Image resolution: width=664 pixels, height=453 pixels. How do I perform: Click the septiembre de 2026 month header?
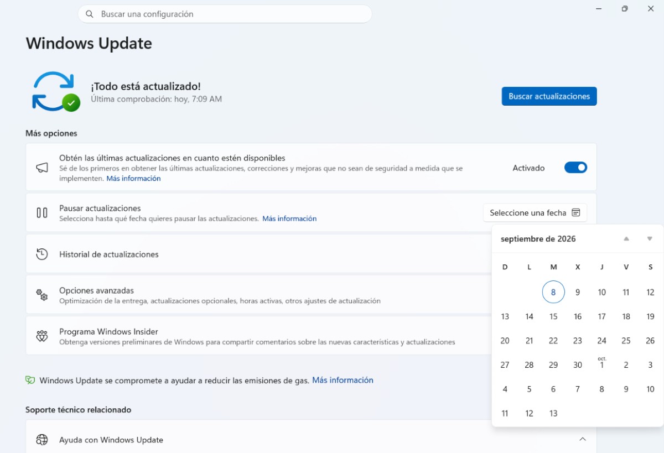pos(538,239)
